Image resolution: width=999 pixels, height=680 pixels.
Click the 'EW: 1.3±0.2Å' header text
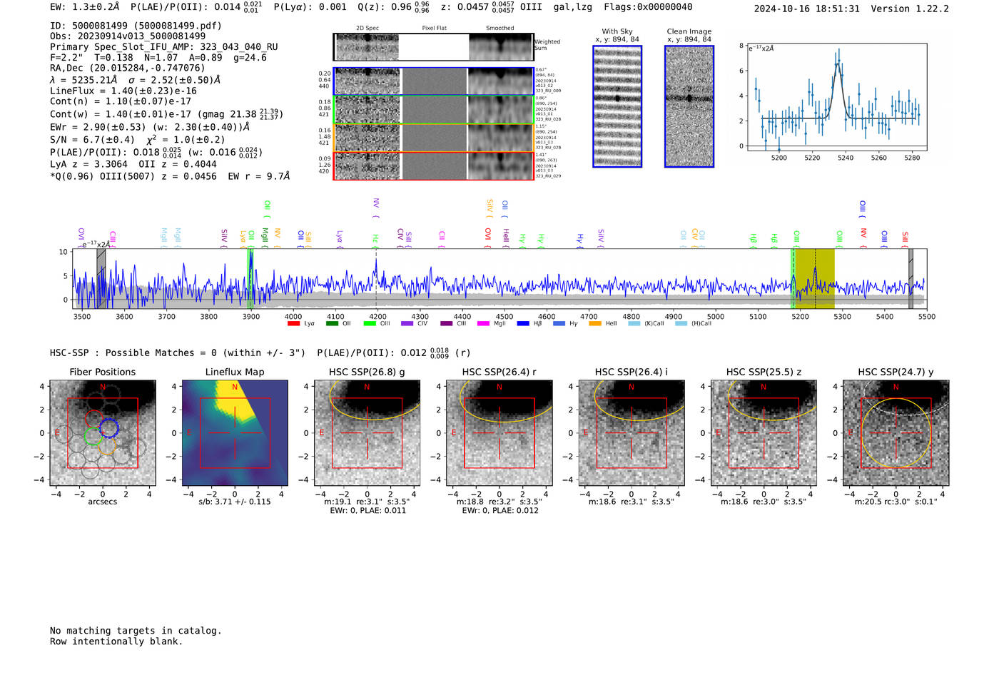[85, 7]
